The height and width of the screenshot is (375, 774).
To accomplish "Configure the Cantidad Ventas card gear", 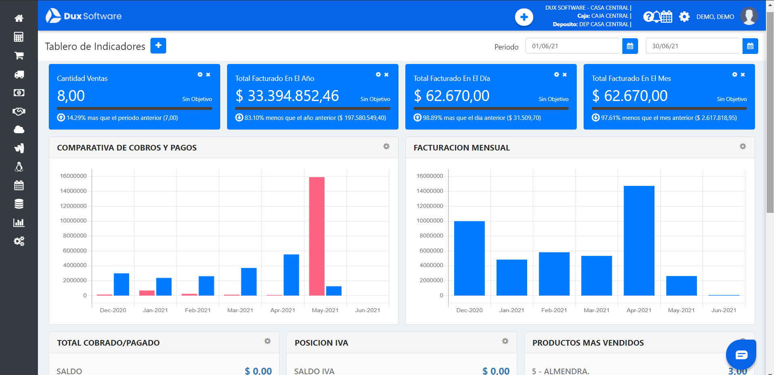I will click(200, 74).
